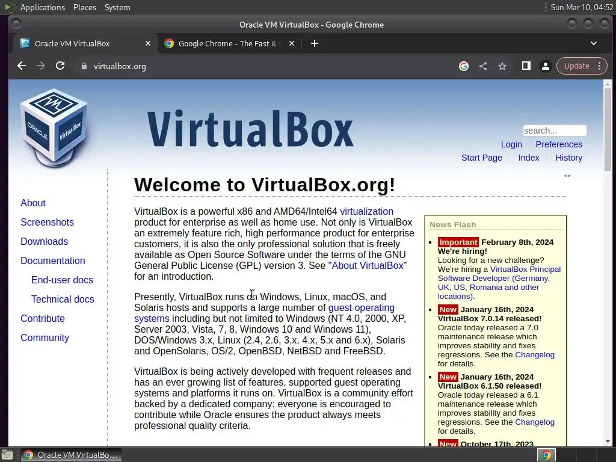Click the VirtualBox cube logo
This screenshot has width=616, height=462.
click(54, 128)
